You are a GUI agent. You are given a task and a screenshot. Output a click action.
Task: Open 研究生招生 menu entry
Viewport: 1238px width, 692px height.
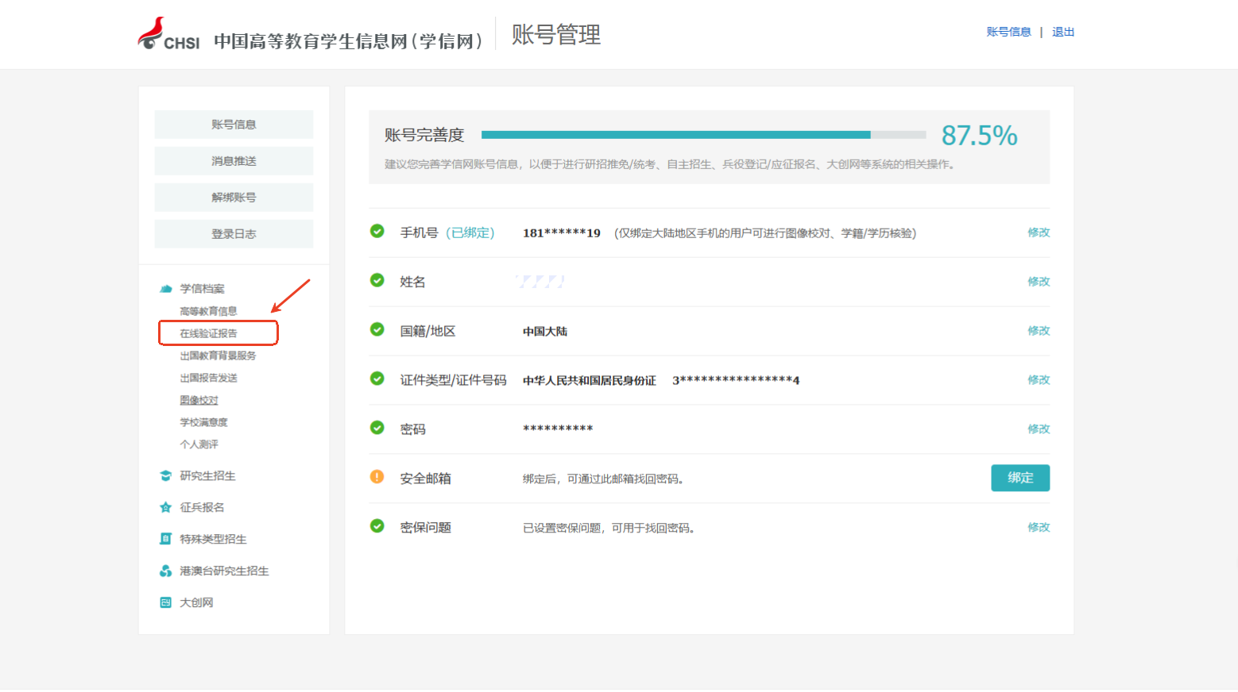coord(207,476)
